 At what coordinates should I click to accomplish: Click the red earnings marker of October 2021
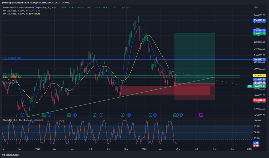point(16,115)
